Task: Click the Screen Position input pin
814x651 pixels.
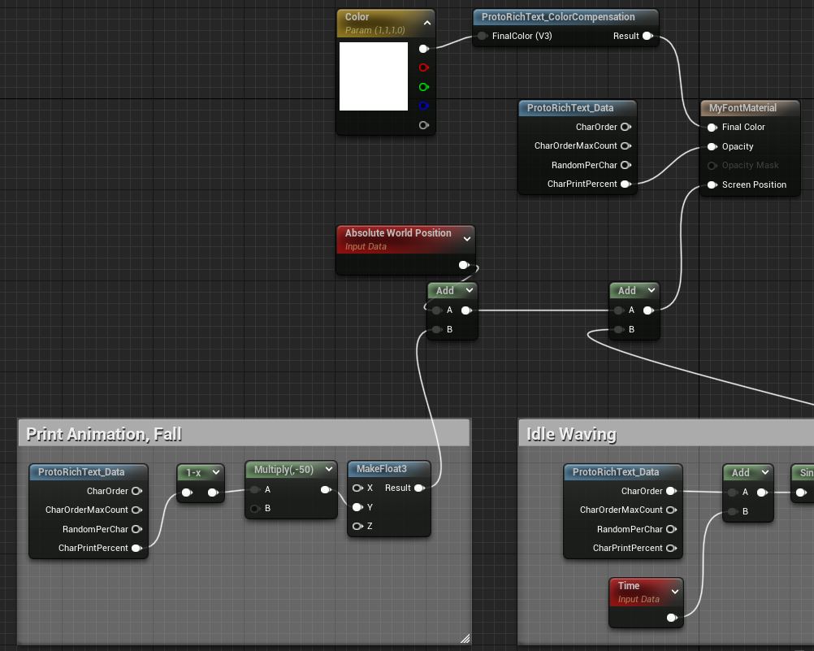Action: coord(712,184)
